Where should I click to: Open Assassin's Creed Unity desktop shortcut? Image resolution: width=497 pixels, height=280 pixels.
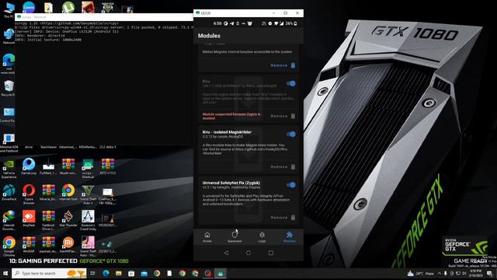point(88,220)
